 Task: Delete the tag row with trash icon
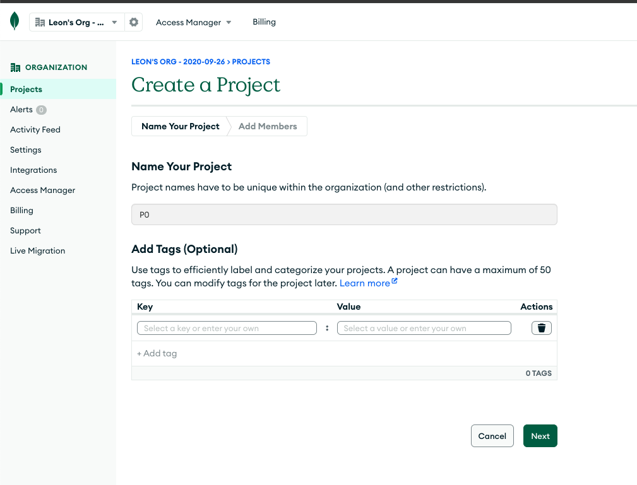click(x=541, y=328)
